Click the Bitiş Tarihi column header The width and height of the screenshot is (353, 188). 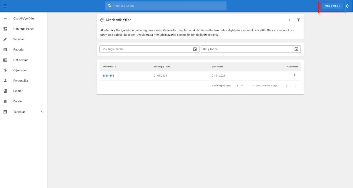218,67
